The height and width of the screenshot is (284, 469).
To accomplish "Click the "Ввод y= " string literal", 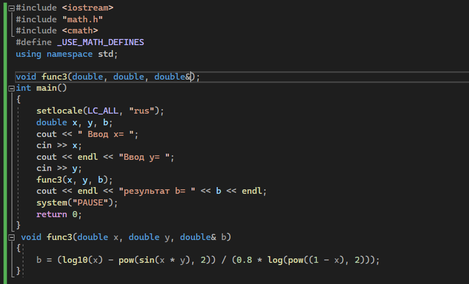I will (x=144, y=157).
